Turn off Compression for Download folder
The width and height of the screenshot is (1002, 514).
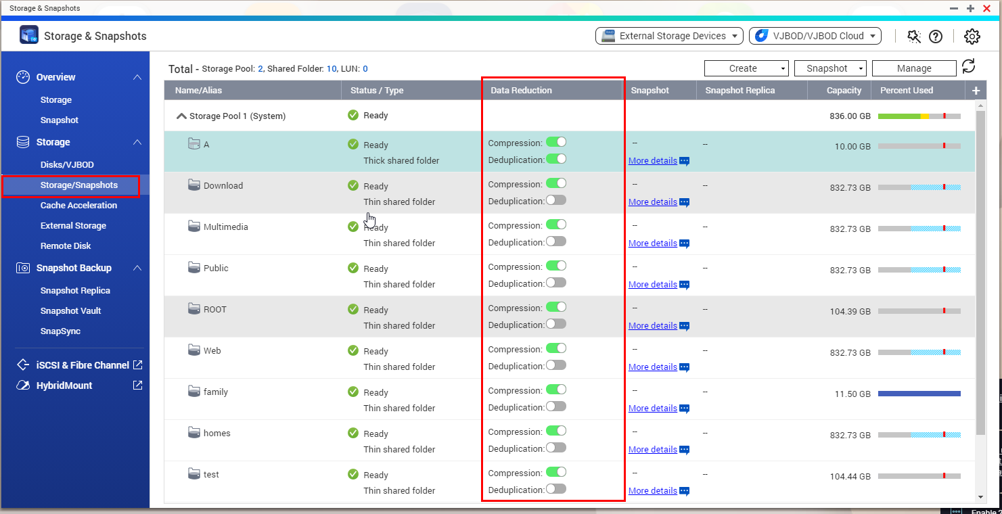[x=555, y=183]
